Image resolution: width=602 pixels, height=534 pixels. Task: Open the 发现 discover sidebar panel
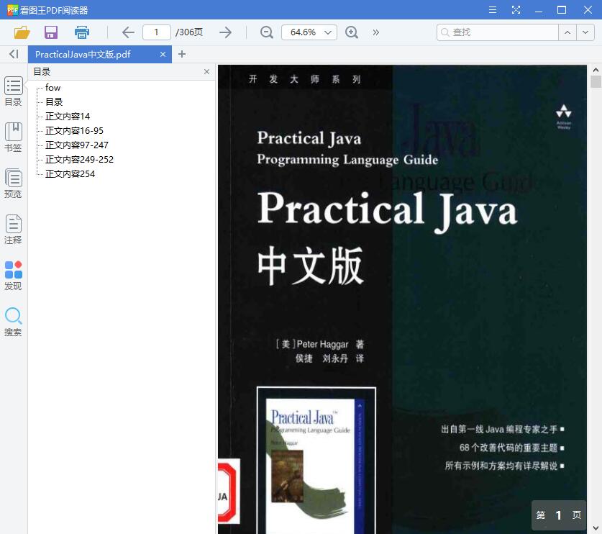(14, 276)
